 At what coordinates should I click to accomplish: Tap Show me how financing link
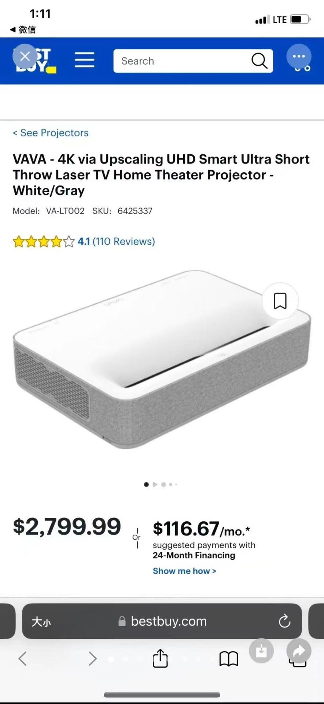point(184,571)
